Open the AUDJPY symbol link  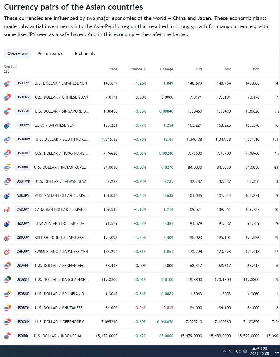pos(23,195)
